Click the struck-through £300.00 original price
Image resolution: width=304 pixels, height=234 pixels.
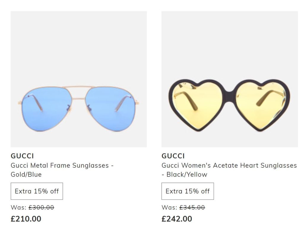click(41, 208)
